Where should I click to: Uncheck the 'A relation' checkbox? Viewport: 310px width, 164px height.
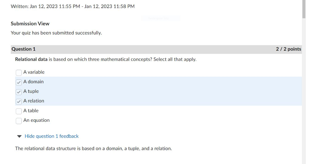point(19,102)
